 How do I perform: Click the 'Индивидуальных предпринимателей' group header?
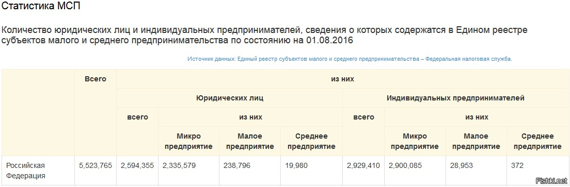click(455, 98)
